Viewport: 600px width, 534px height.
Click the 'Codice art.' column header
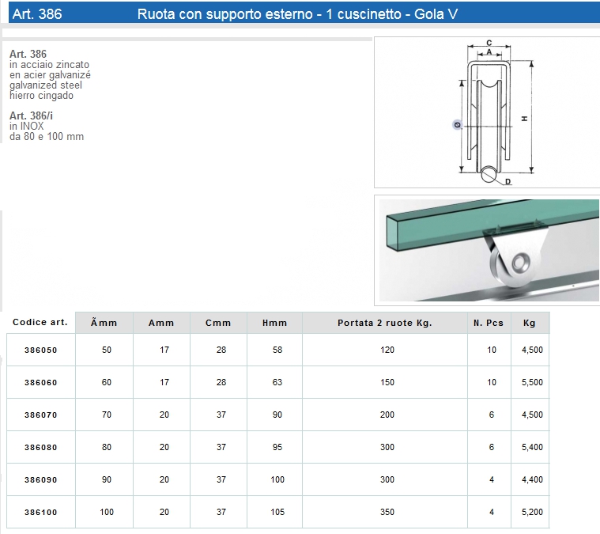click(x=40, y=322)
